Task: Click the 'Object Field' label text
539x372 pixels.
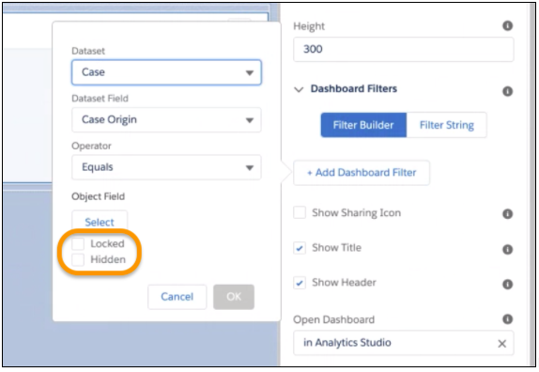Action: click(x=98, y=196)
